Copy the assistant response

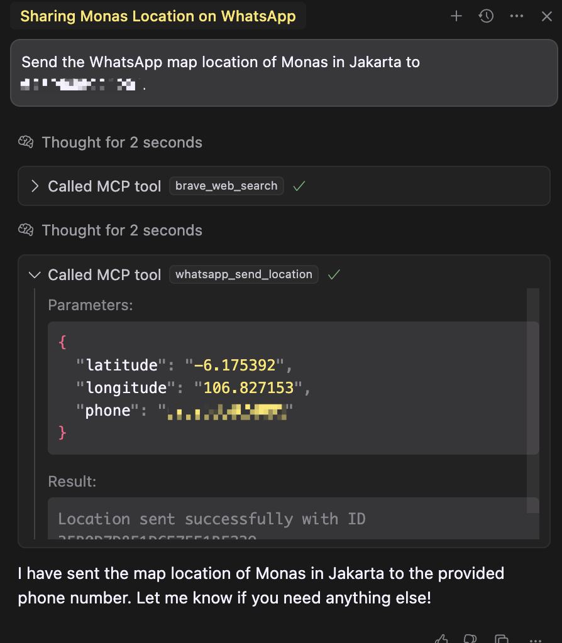tap(501, 639)
